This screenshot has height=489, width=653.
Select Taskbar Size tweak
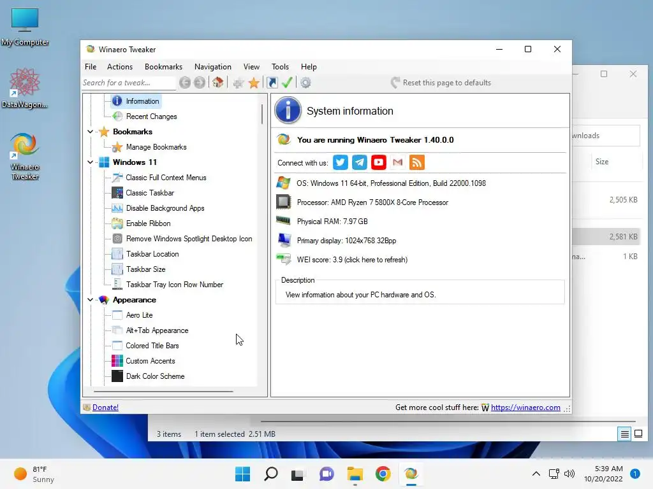click(146, 269)
